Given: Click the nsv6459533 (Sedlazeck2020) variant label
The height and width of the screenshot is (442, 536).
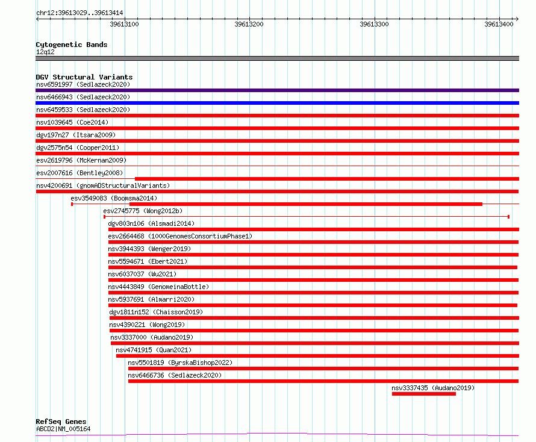Looking at the screenshot, I should coord(83,110).
